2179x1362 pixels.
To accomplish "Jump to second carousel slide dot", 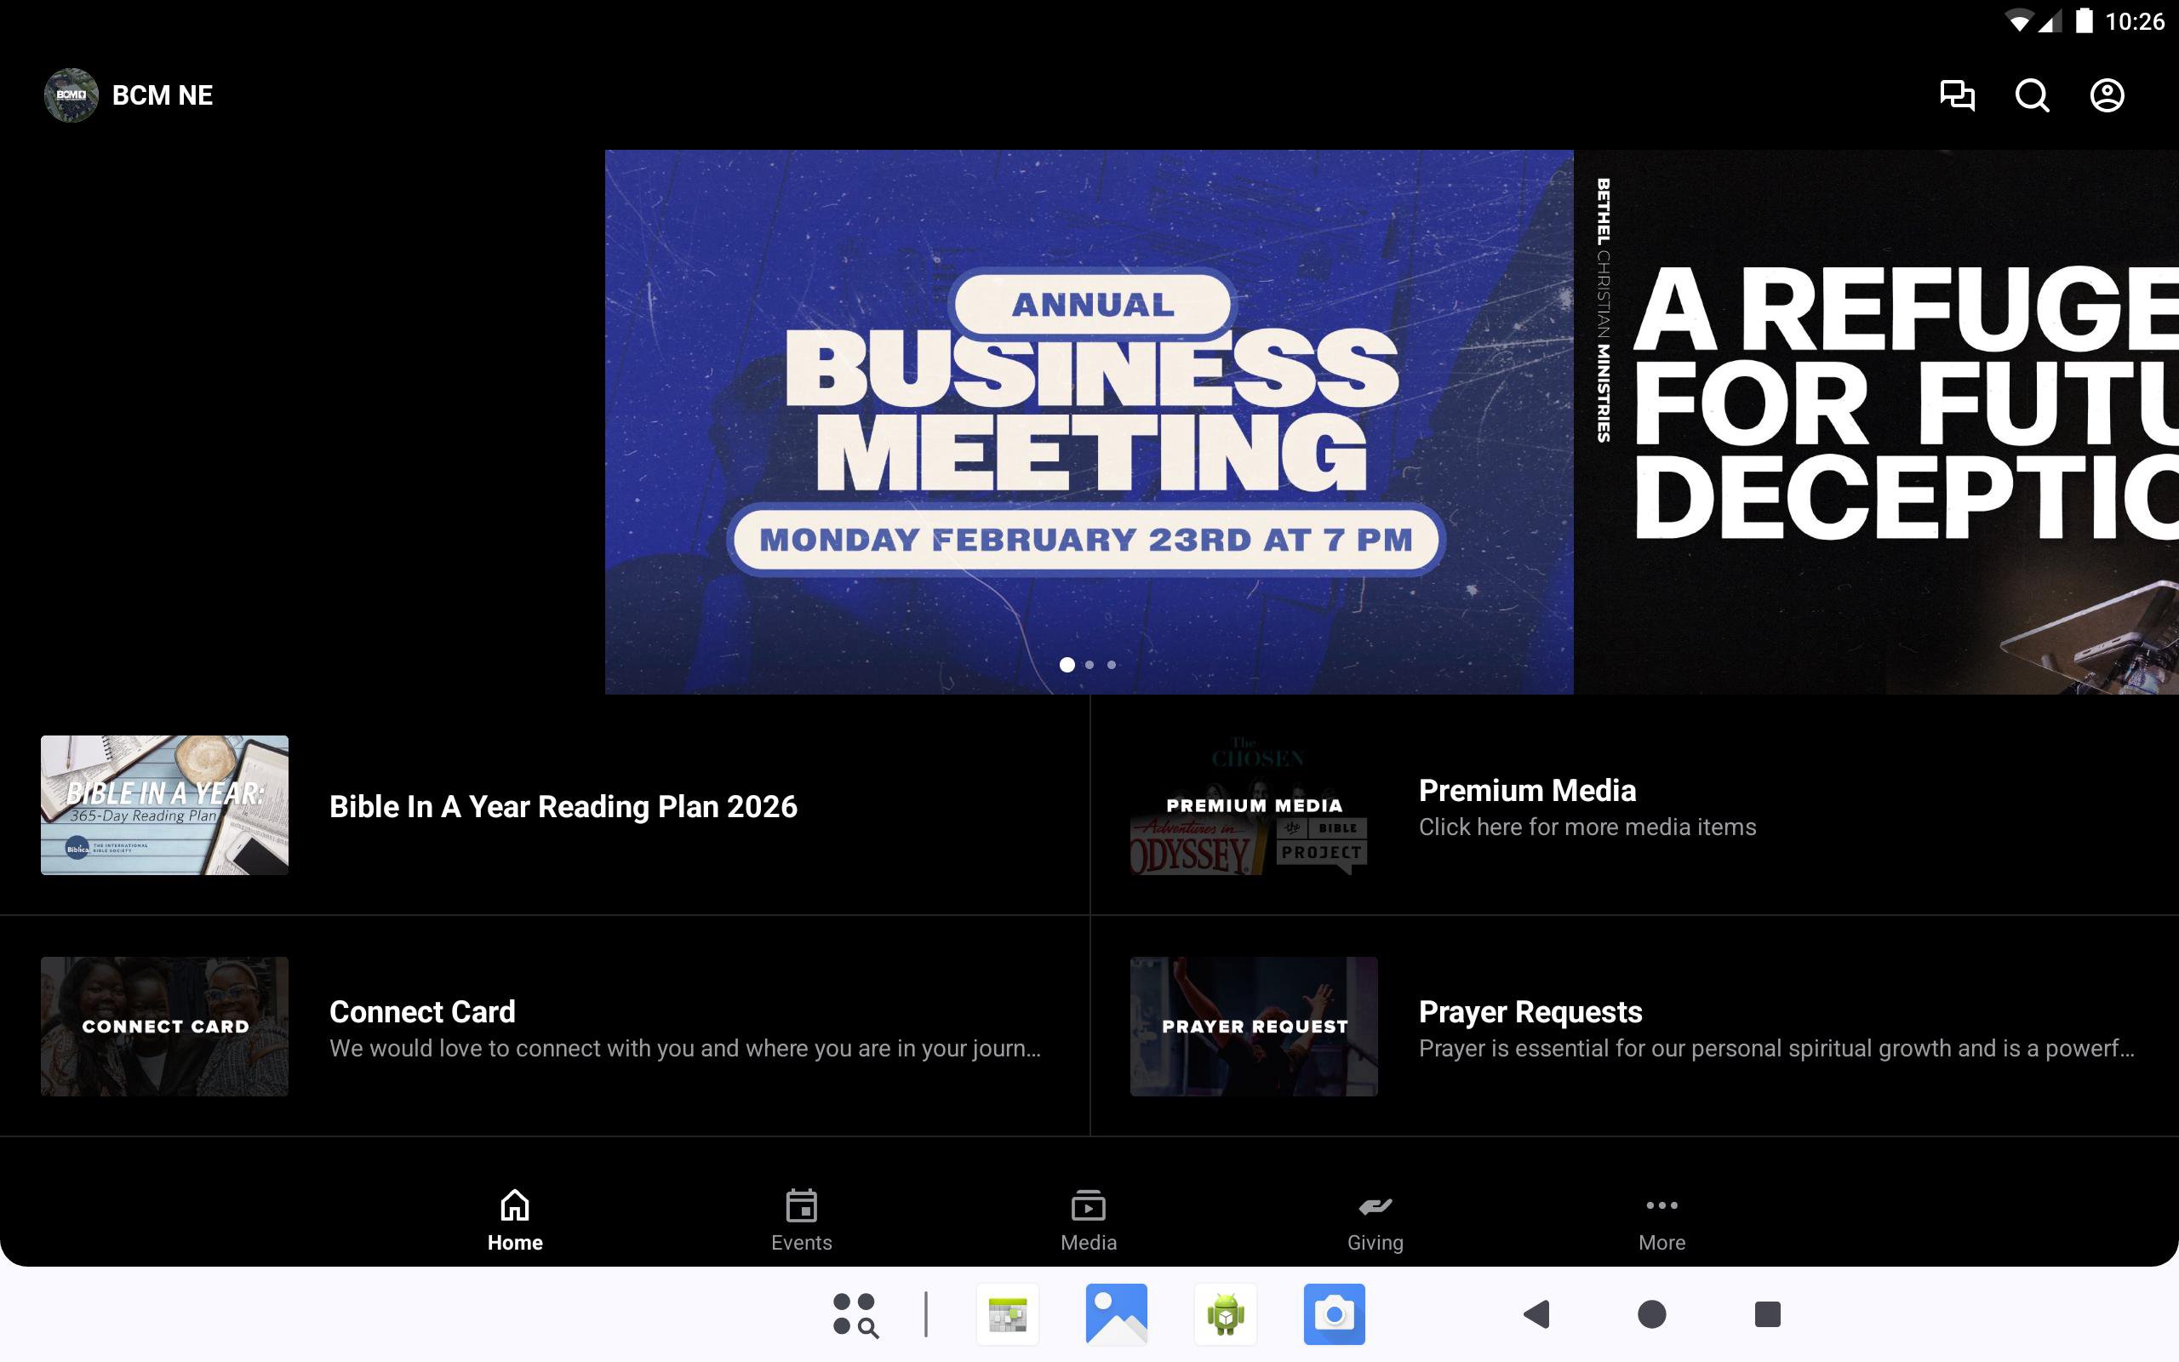I will tap(1089, 665).
